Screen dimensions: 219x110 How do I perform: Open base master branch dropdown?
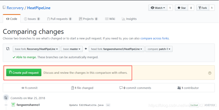tap(72, 49)
